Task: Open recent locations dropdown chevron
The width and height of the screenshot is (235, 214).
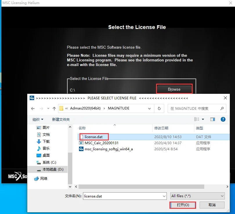Action: click(x=48, y=109)
